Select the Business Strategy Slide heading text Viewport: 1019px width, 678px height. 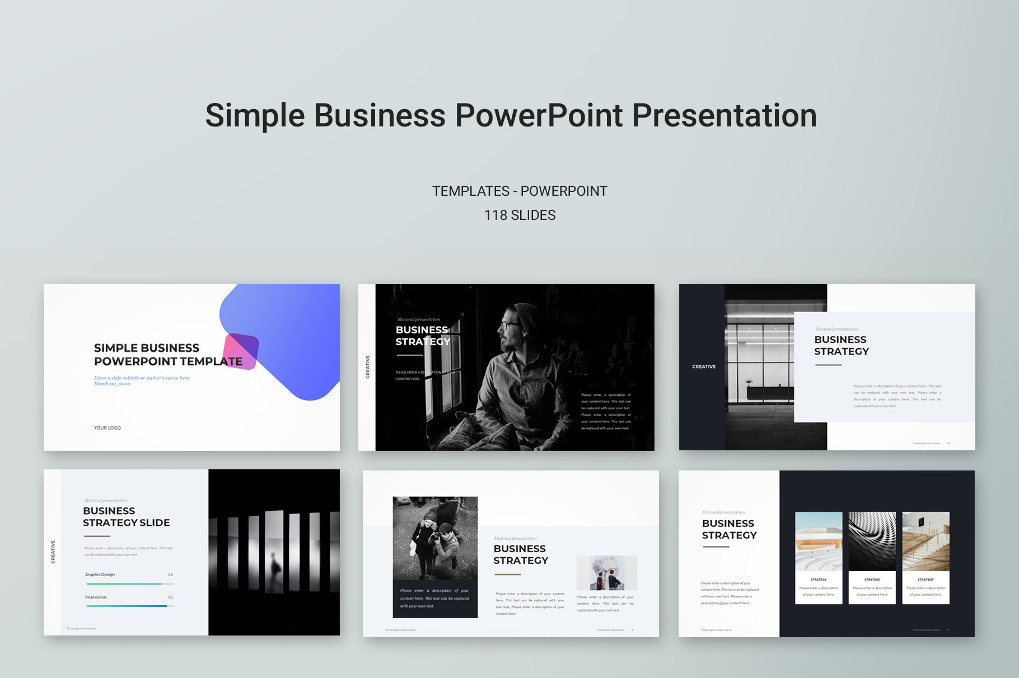[x=126, y=517]
